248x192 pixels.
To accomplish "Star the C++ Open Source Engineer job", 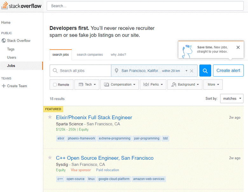I will tap(50, 158).
